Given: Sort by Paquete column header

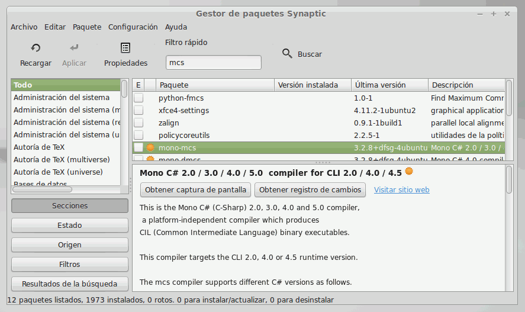Looking at the screenshot, I should [x=215, y=85].
